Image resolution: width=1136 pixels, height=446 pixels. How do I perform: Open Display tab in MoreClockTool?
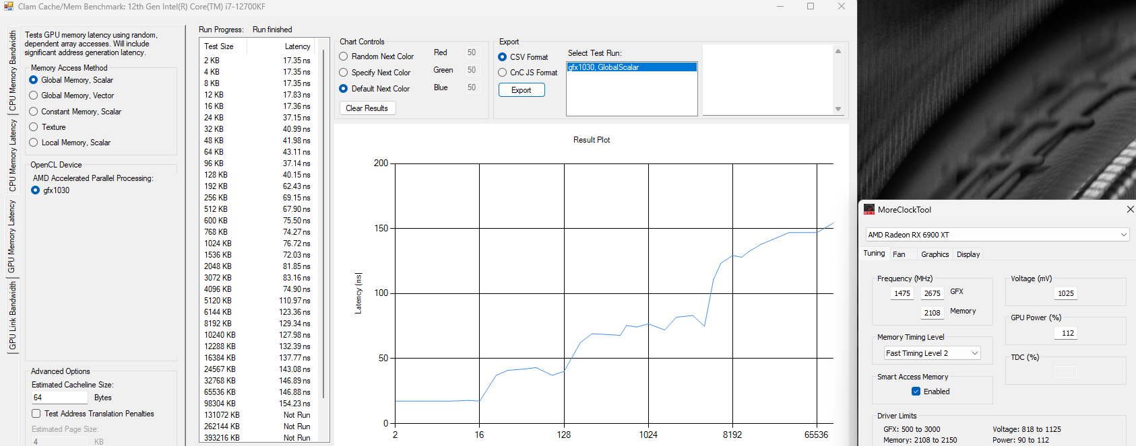tap(968, 254)
